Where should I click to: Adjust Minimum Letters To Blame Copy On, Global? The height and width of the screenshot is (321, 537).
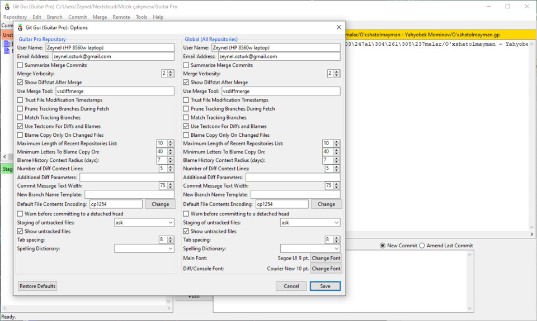331,152
